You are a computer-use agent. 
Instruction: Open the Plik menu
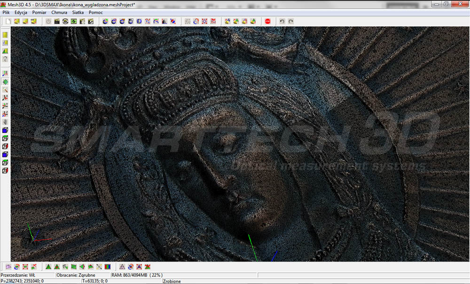pyautogui.click(x=6, y=12)
